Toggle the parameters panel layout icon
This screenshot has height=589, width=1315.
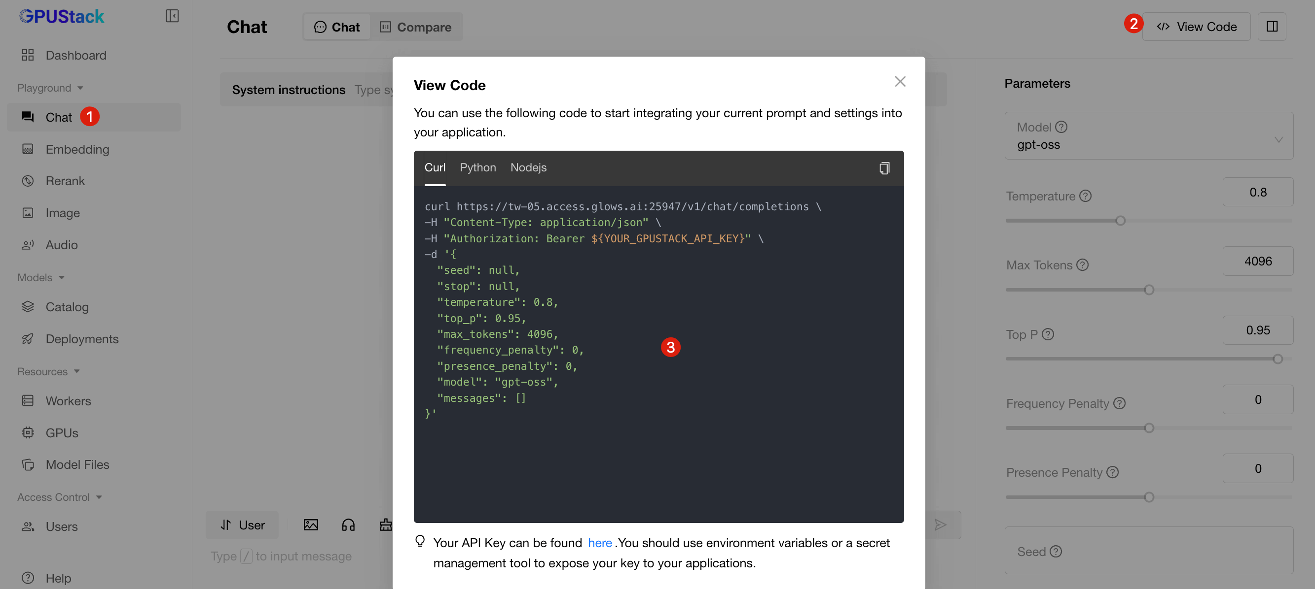pos(1272,27)
